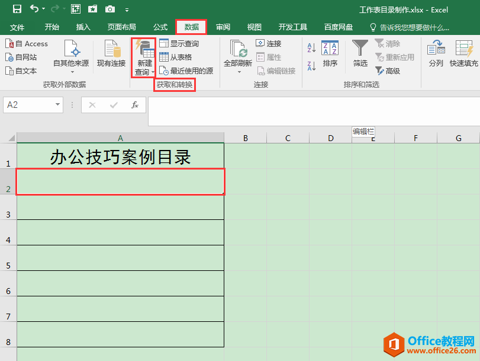Select column D header
The width and height of the screenshot is (480, 361).
click(x=331, y=138)
